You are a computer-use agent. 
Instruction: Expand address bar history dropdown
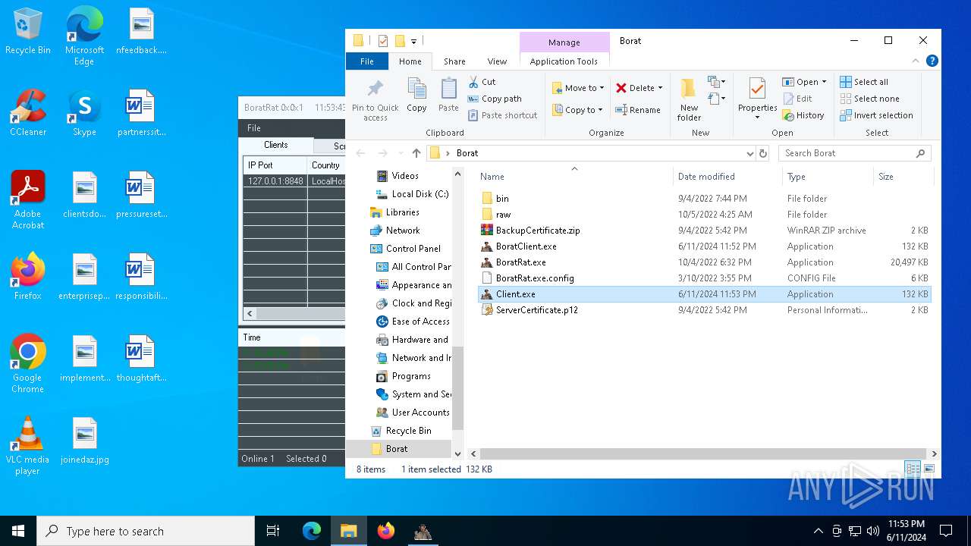click(x=749, y=153)
